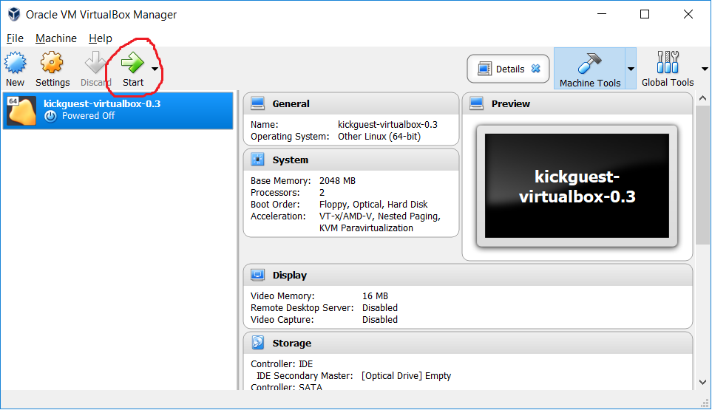Open the Settings gear icon
This screenshot has width=712, height=410.
click(x=52, y=64)
